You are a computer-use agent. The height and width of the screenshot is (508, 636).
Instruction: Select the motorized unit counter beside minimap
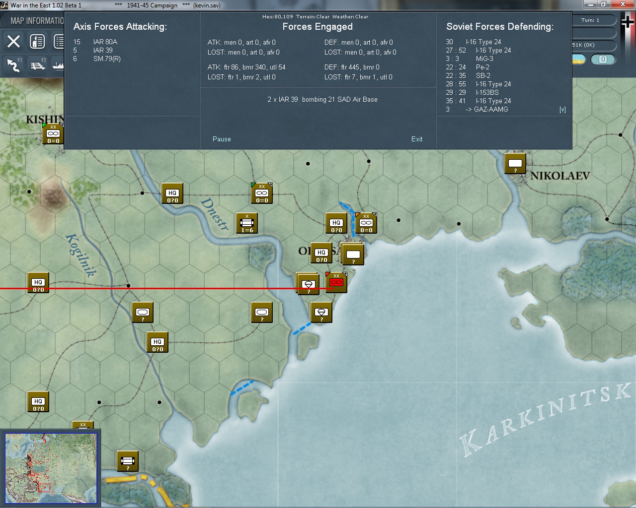coord(128,461)
